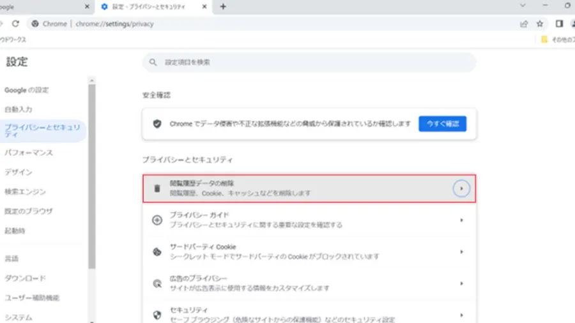Click the settings gear icon on the tab
The width and height of the screenshot is (575, 323).
click(105, 6)
